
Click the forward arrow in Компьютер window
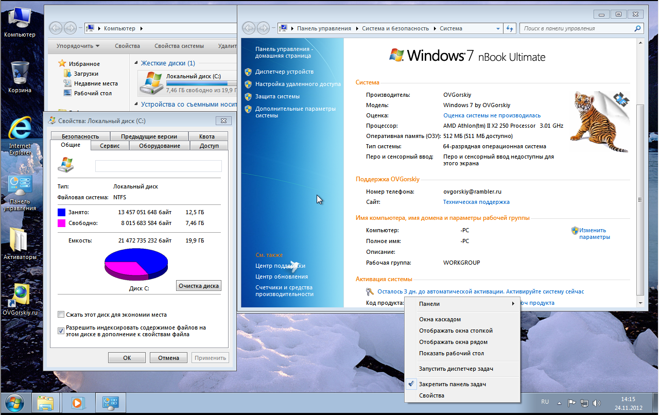tap(70, 28)
